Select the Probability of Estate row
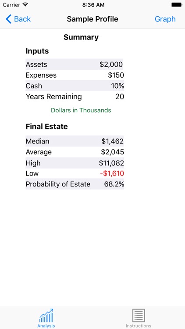 [75, 184]
